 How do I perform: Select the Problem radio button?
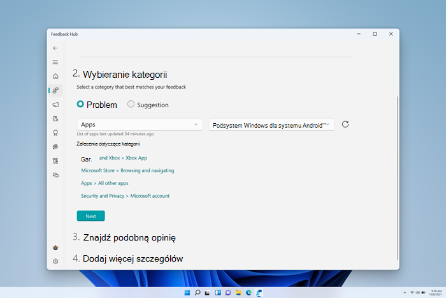point(80,104)
